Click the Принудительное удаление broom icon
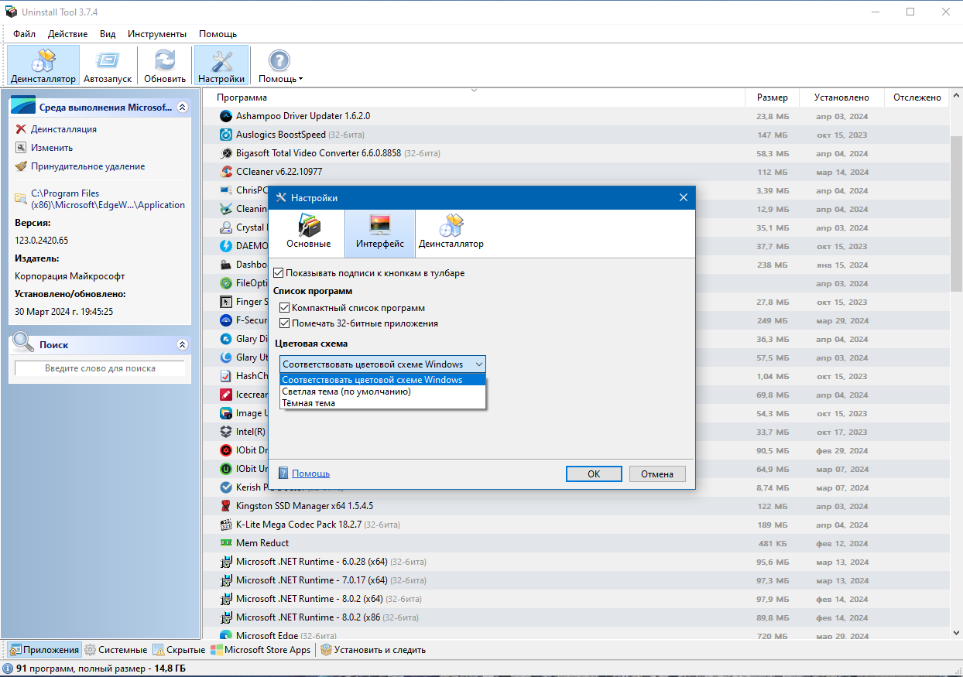The image size is (963, 677). tap(21, 166)
